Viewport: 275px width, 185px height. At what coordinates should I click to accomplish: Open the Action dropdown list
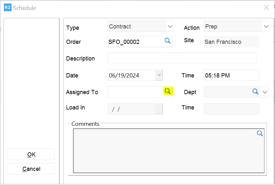(x=266, y=27)
